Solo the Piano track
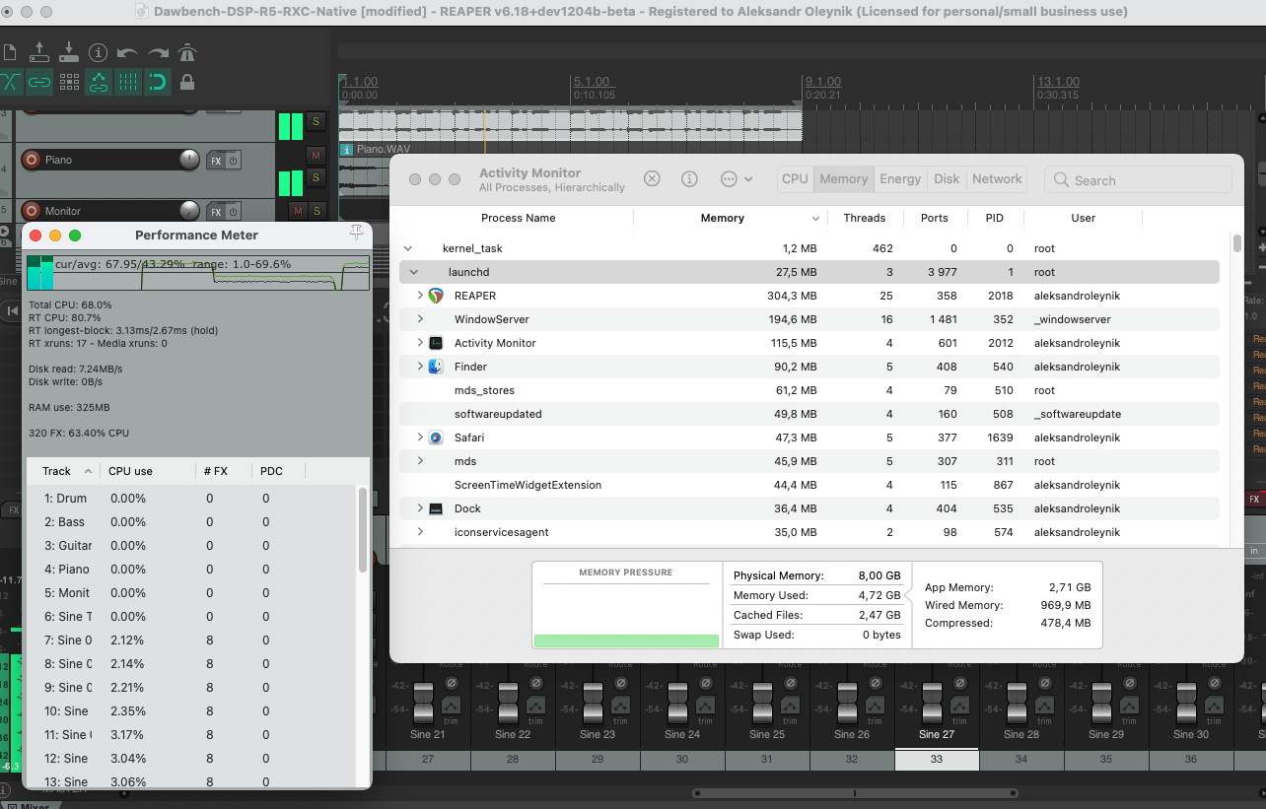 tap(316, 176)
